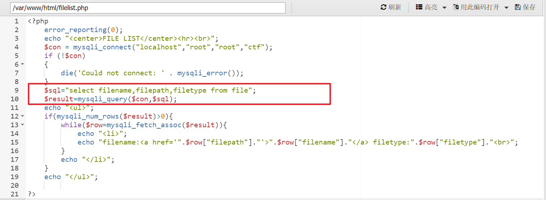Image resolution: width=546 pixels, height=200 pixels.
Task: Click the error_reporting(0) code line
Action: tap(84, 30)
